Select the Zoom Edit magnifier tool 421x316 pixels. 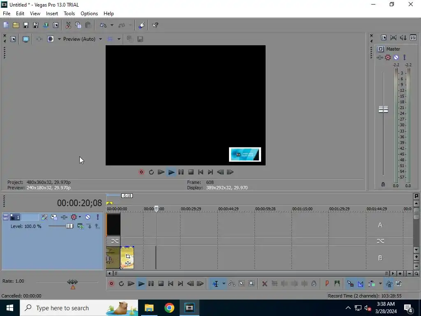251,283
